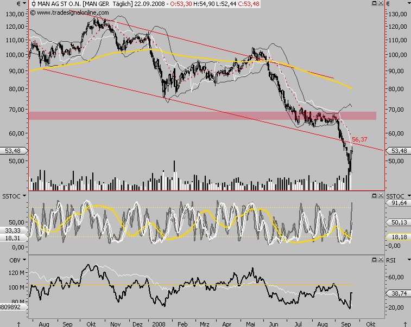Click the 'Okt' month label on the left of the time axis
This screenshot has width=411, height=327.
pyautogui.click(x=91, y=324)
